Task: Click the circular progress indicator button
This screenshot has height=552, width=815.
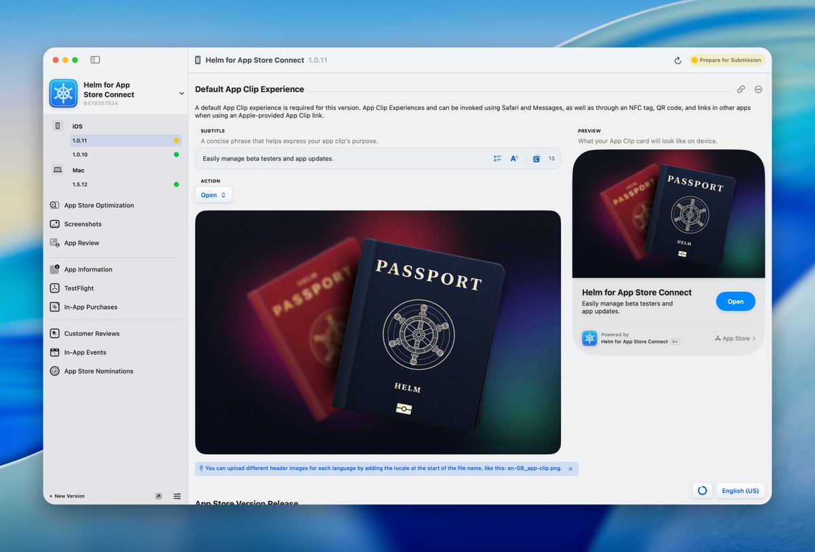Action: coord(702,490)
